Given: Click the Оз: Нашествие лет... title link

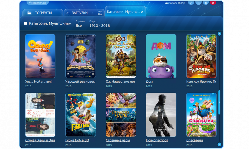Looking at the screenshot, I should pyautogui.click(x=121, y=81).
